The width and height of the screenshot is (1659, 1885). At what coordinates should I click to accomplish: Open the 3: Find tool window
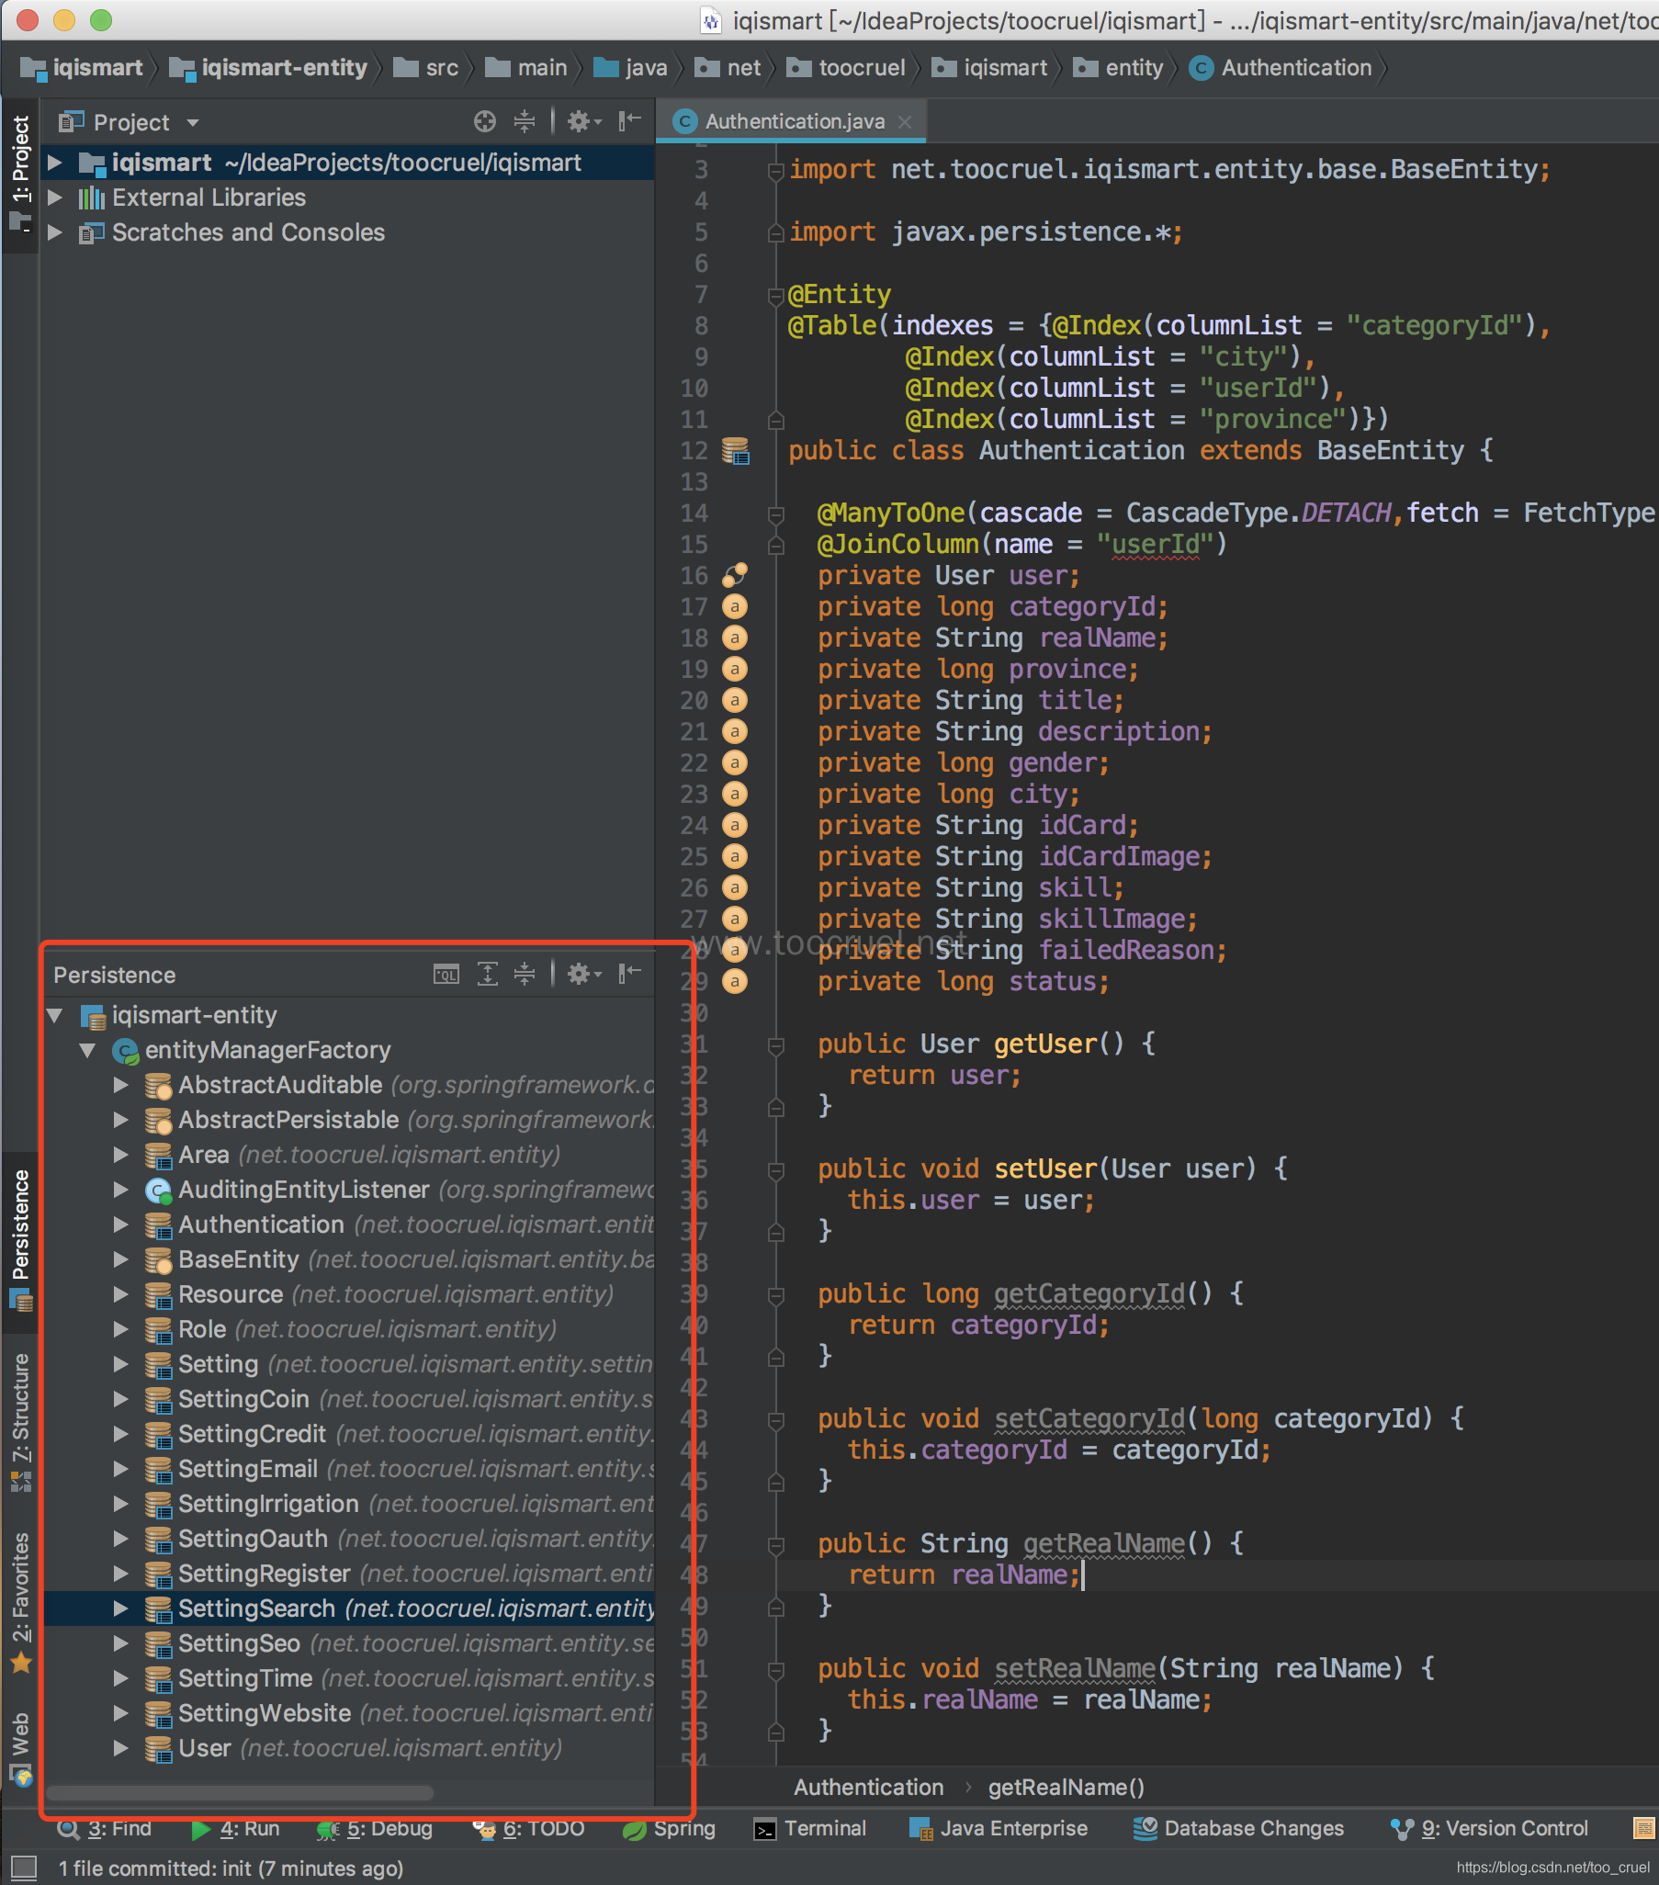click(104, 1829)
